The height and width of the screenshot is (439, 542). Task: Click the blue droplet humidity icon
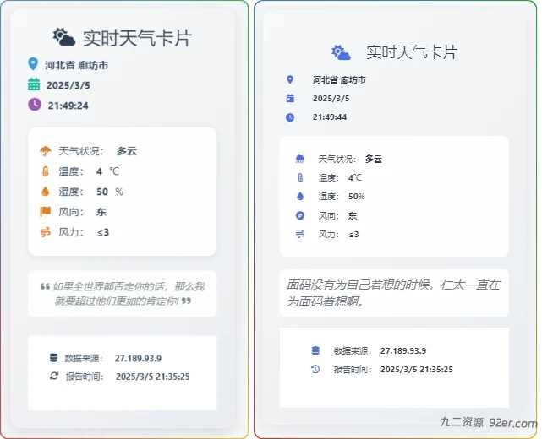300,196
